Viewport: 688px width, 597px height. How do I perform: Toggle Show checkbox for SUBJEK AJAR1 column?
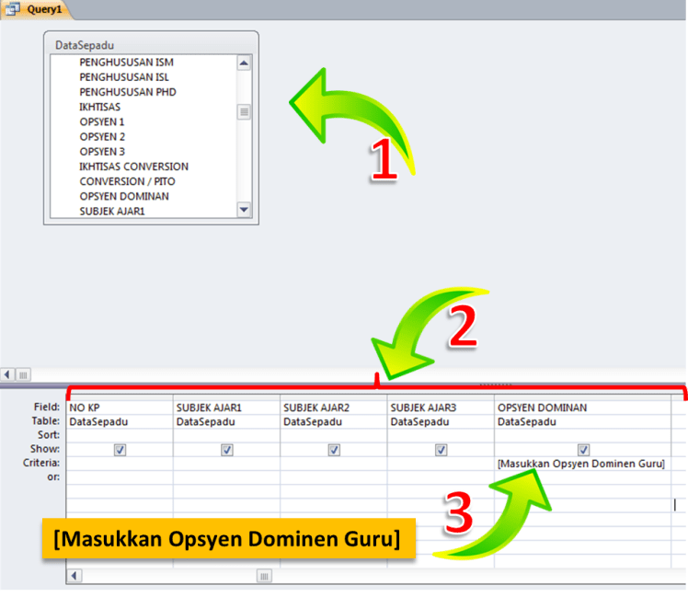tap(227, 450)
